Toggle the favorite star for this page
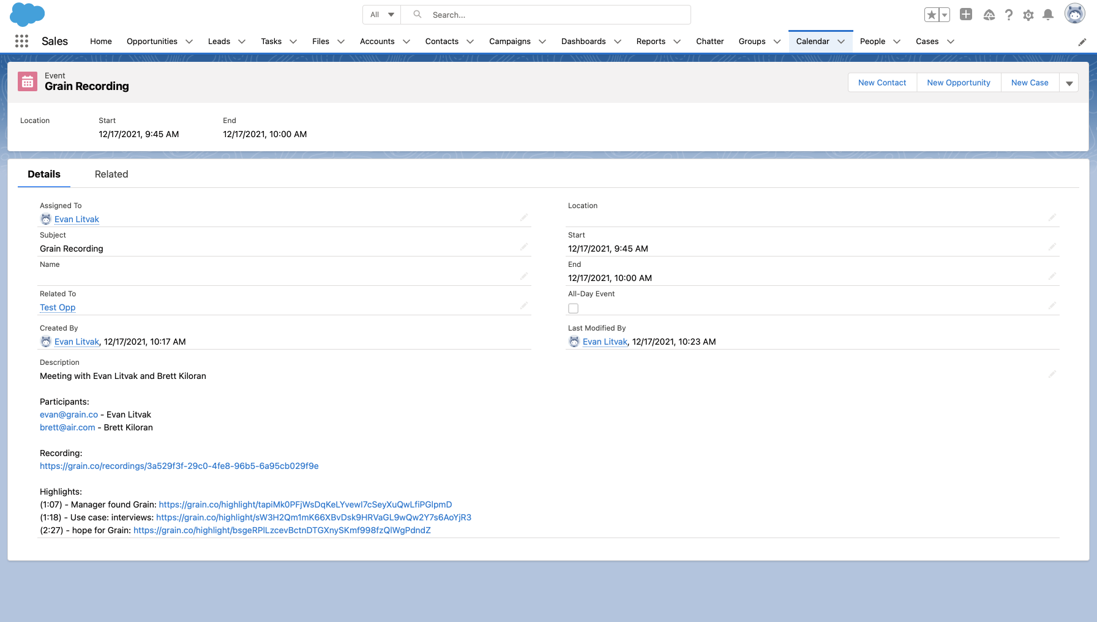 coord(932,14)
